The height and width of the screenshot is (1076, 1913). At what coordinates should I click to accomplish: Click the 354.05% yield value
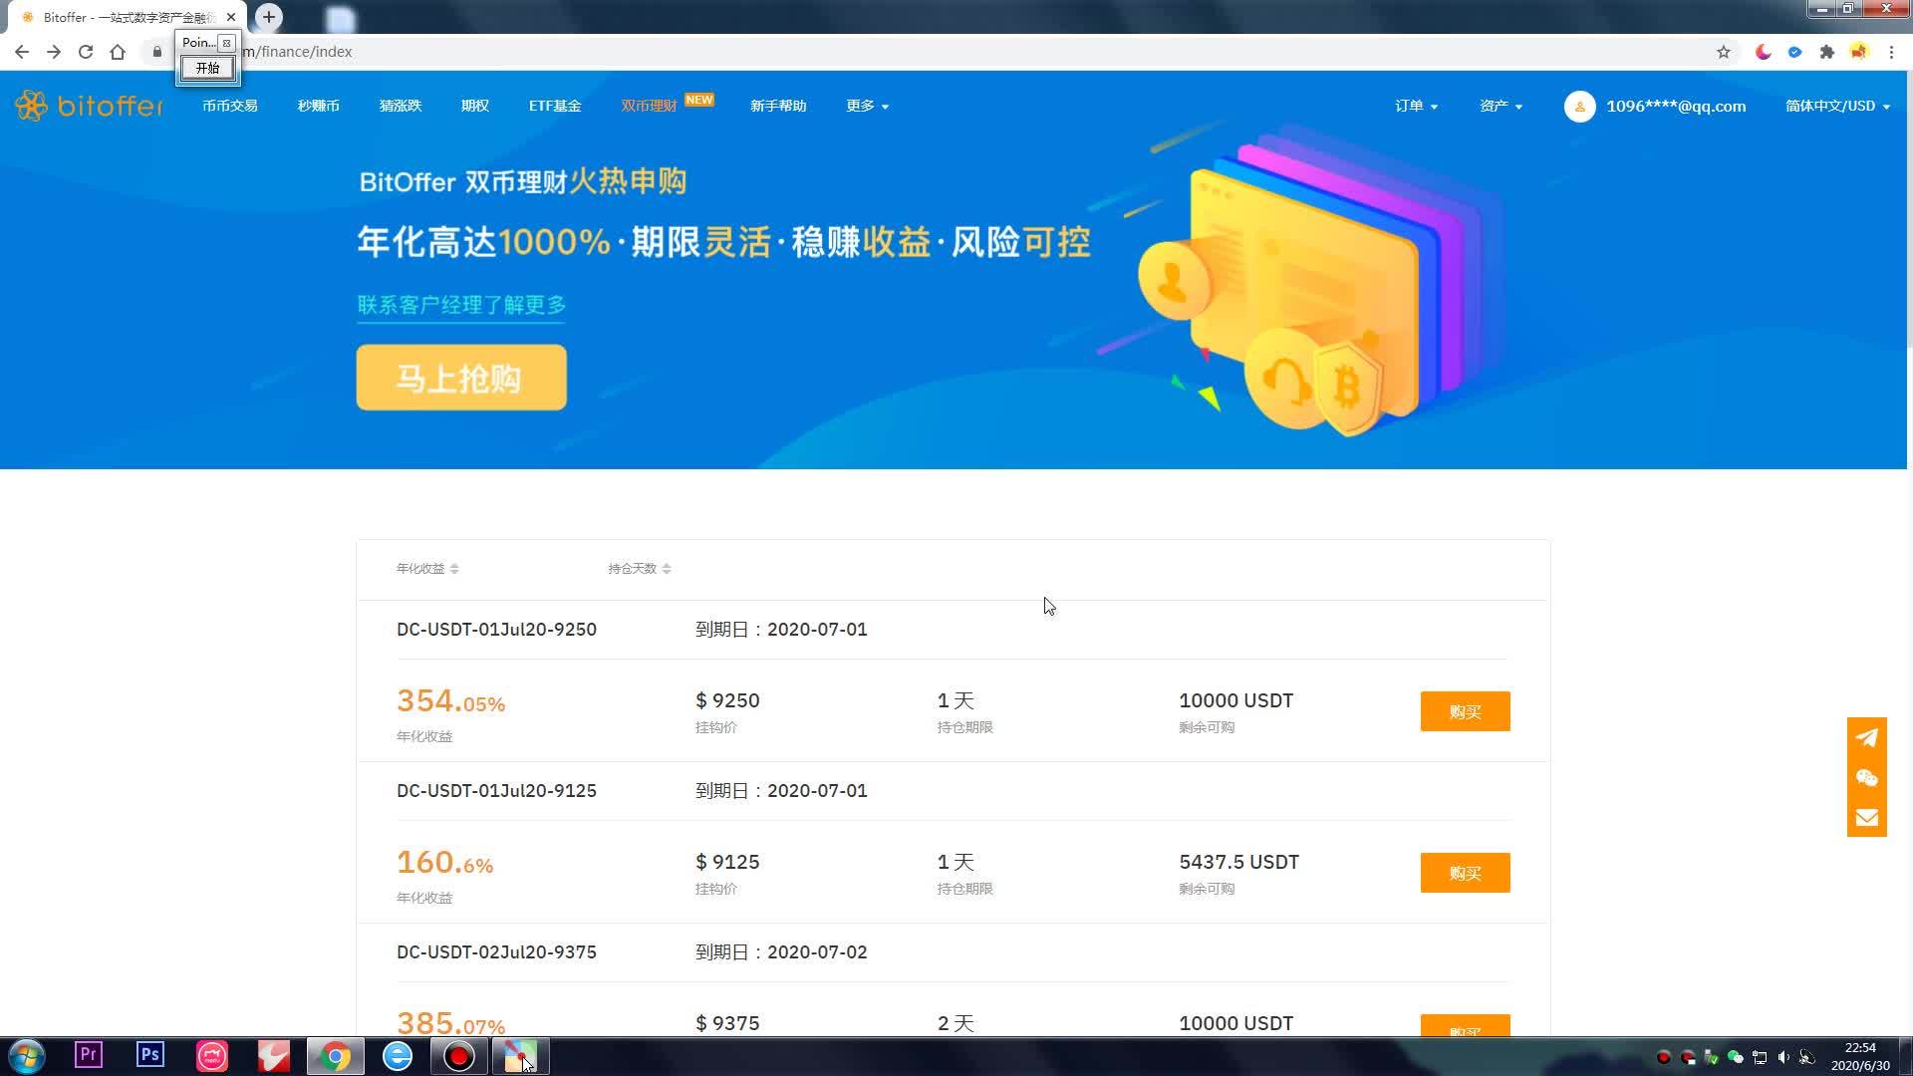tap(450, 701)
